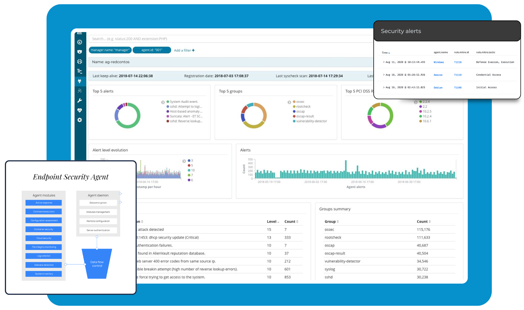524x310 pixels.
Task: Open Dev Tools wrench icon
Action: [80, 100]
